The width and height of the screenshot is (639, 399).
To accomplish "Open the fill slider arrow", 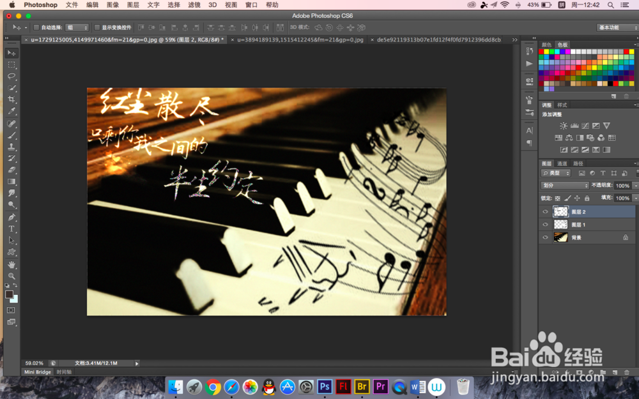I will (x=635, y=199).
